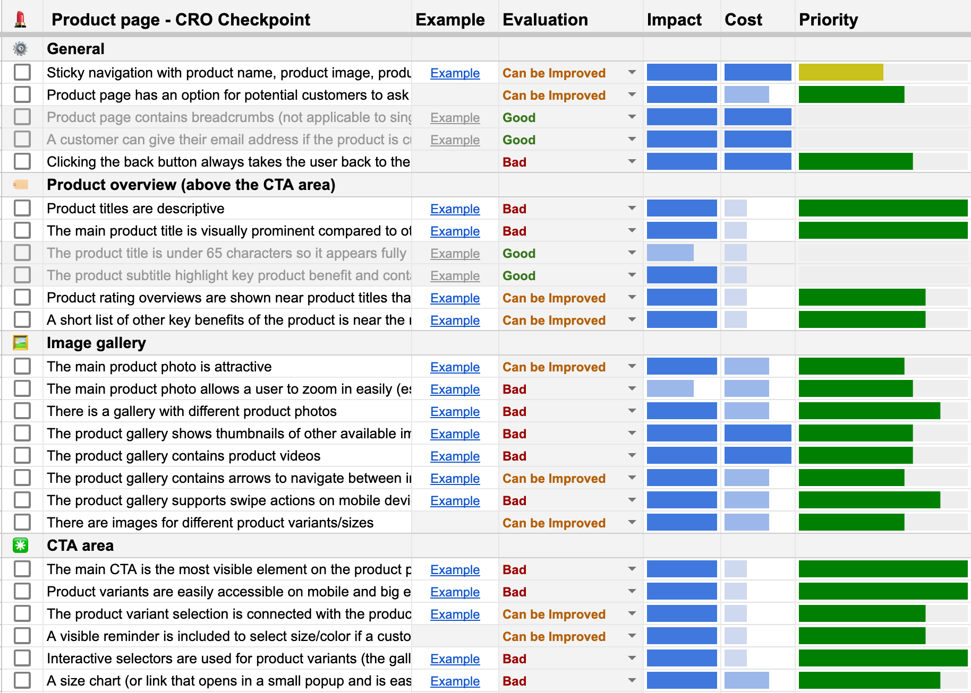971x693 pixels.
Task: Tick the checkbox for the size chart row
Action: tap(22, 680)
